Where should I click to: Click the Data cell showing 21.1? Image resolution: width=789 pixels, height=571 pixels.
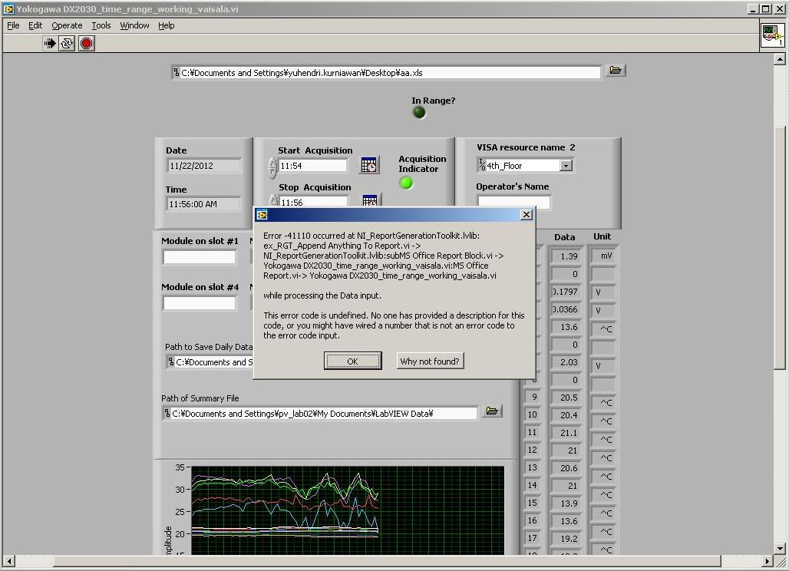(x=566, y=433)
